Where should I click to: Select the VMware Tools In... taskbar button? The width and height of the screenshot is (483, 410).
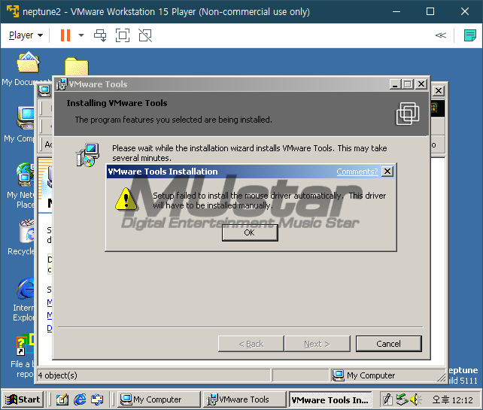tap(330, 399)
